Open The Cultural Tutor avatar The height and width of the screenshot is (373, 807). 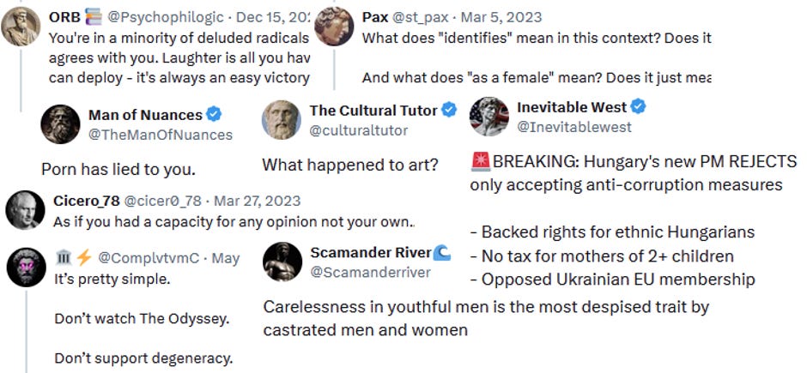point(282,120)
